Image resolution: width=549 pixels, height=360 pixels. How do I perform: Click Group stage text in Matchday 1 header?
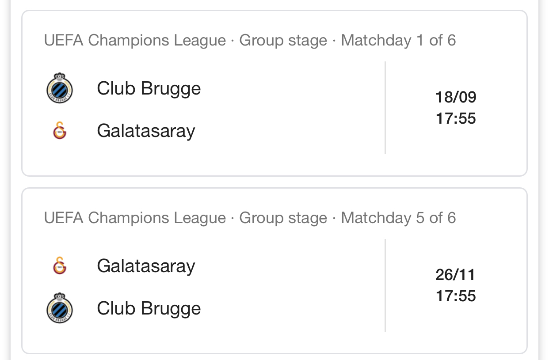click(x=283, y=41)
